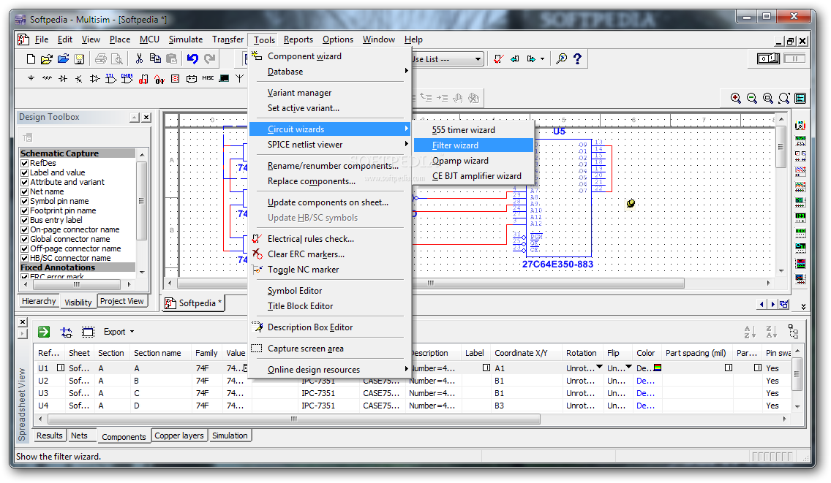
Task: Expand Online design resources submenu
Action: [331, 370]
